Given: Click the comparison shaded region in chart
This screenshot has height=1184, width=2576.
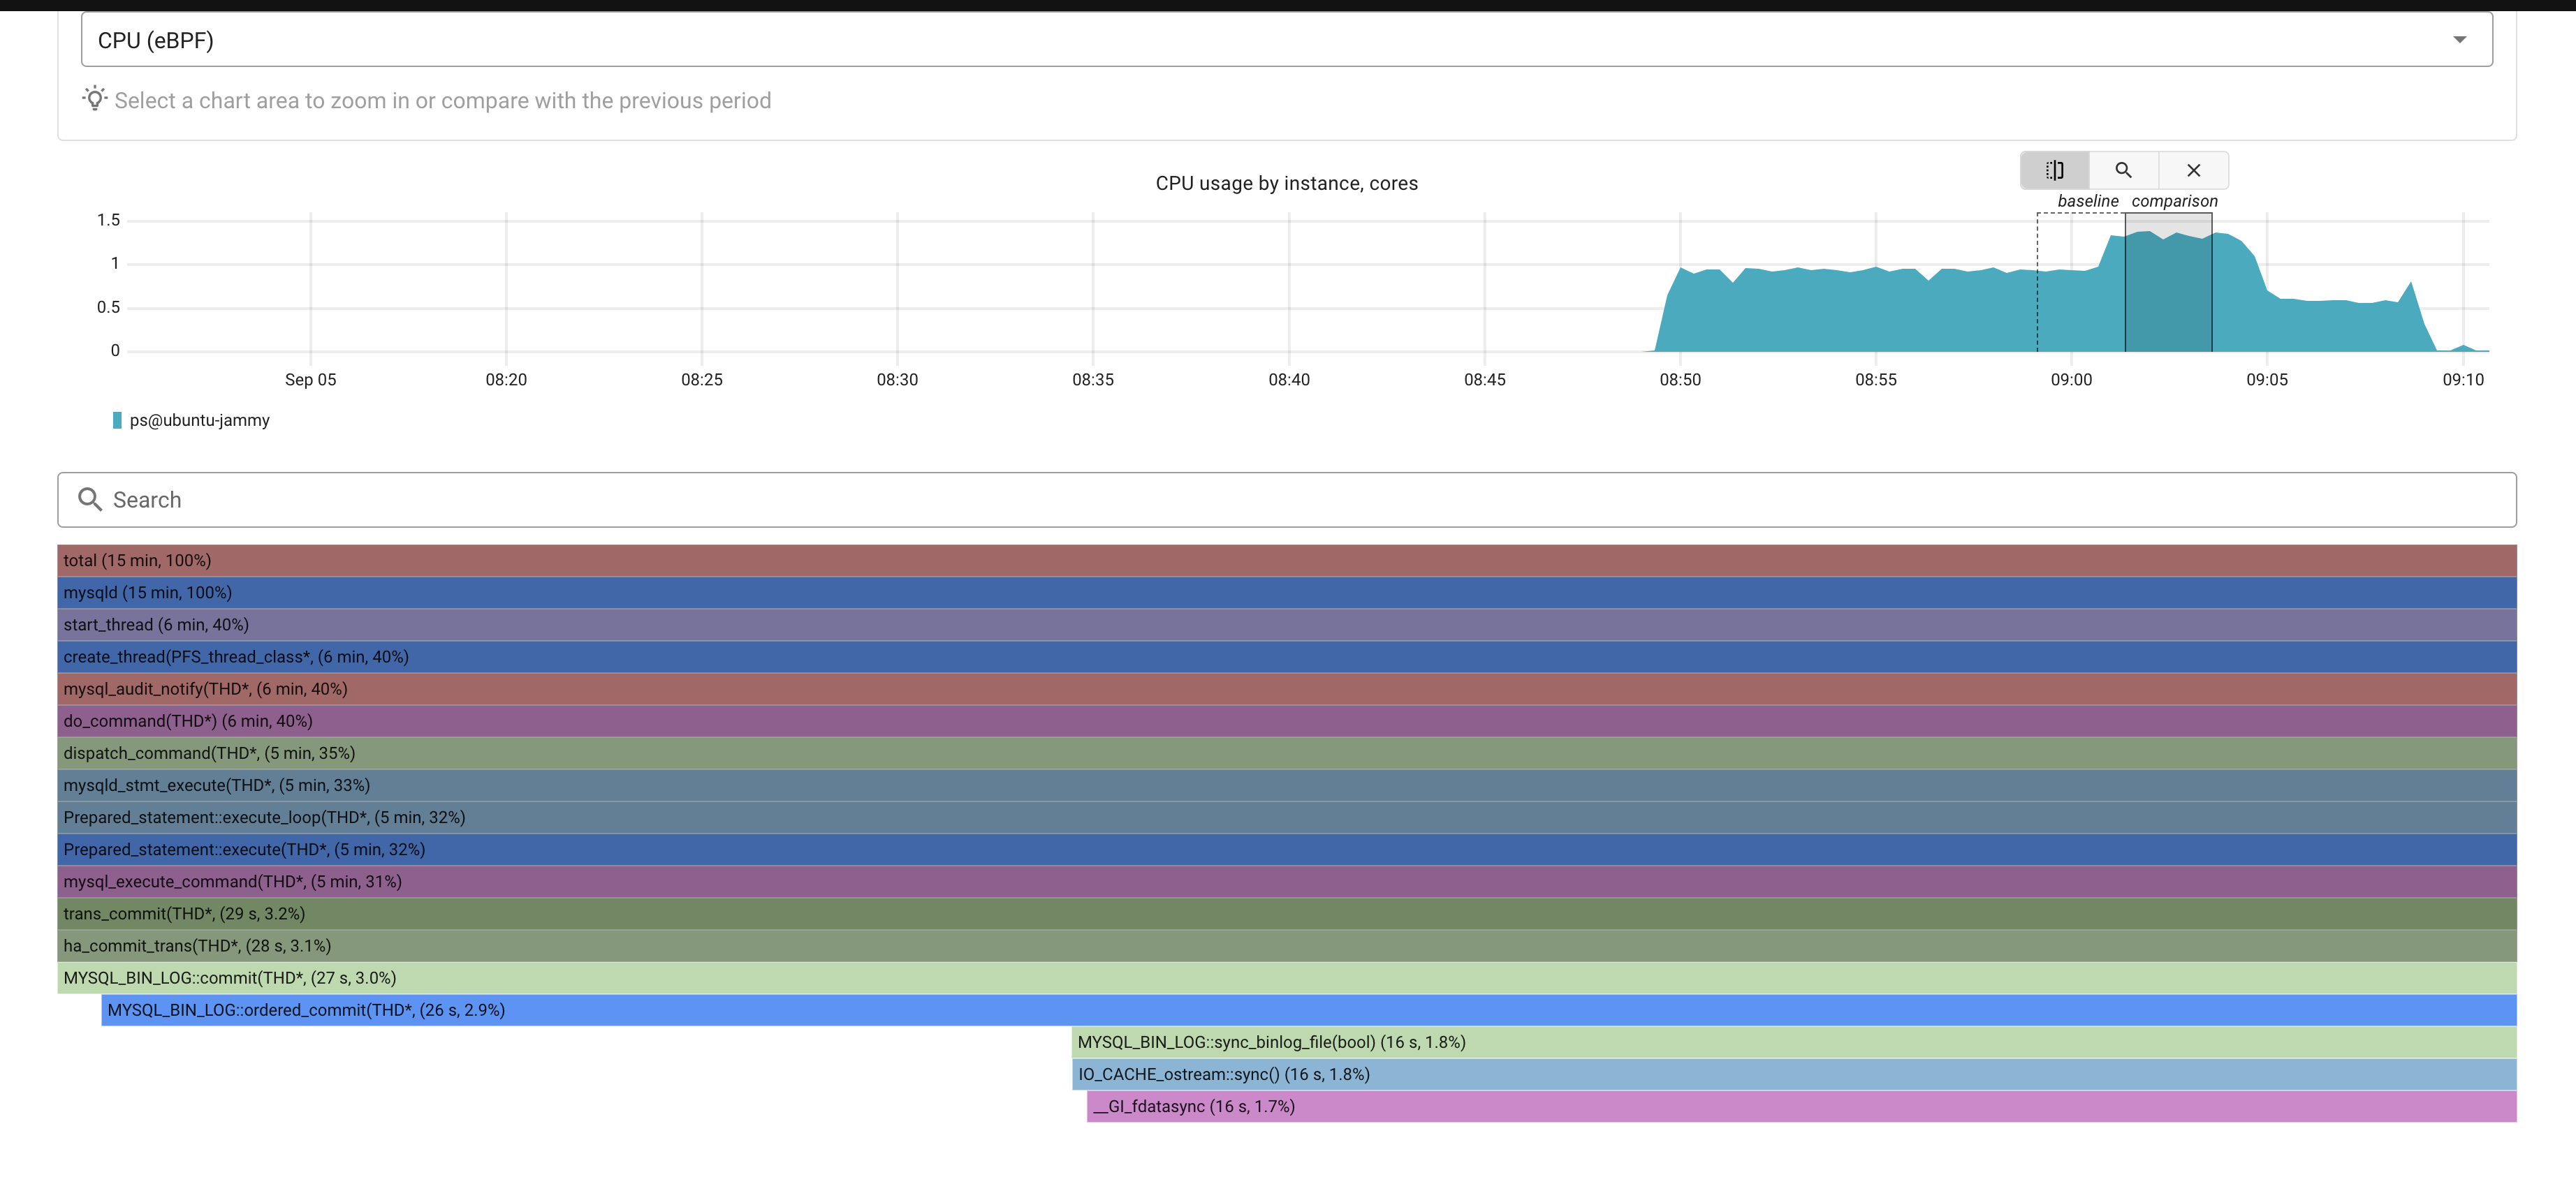Looking at the screenshot, I should (2168, 282).
